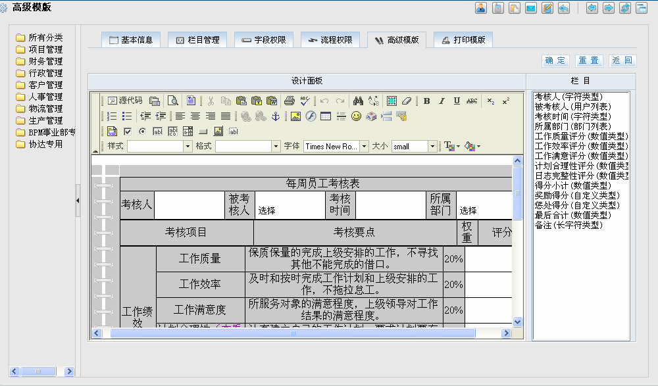Toggle subscript formatting
Image resolution: width=658 pixels, height=386 pixels.
tap(491, 101)
